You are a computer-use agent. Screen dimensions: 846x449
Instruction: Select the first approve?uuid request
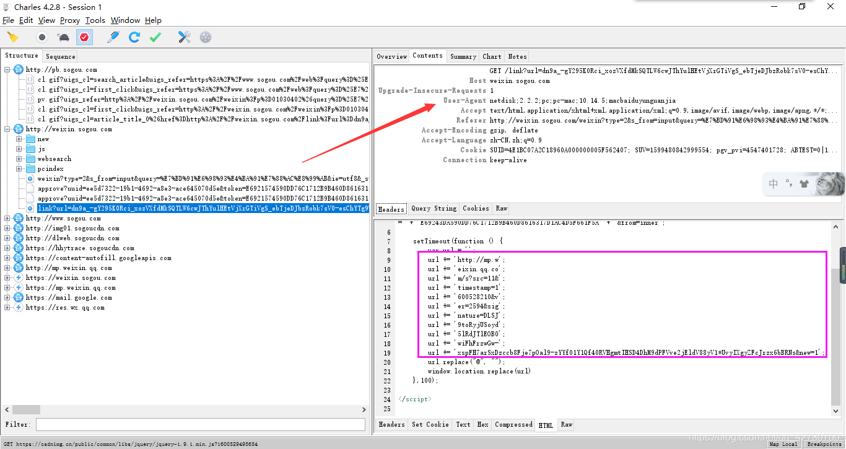pyautogui.click(x=203, y=188)
